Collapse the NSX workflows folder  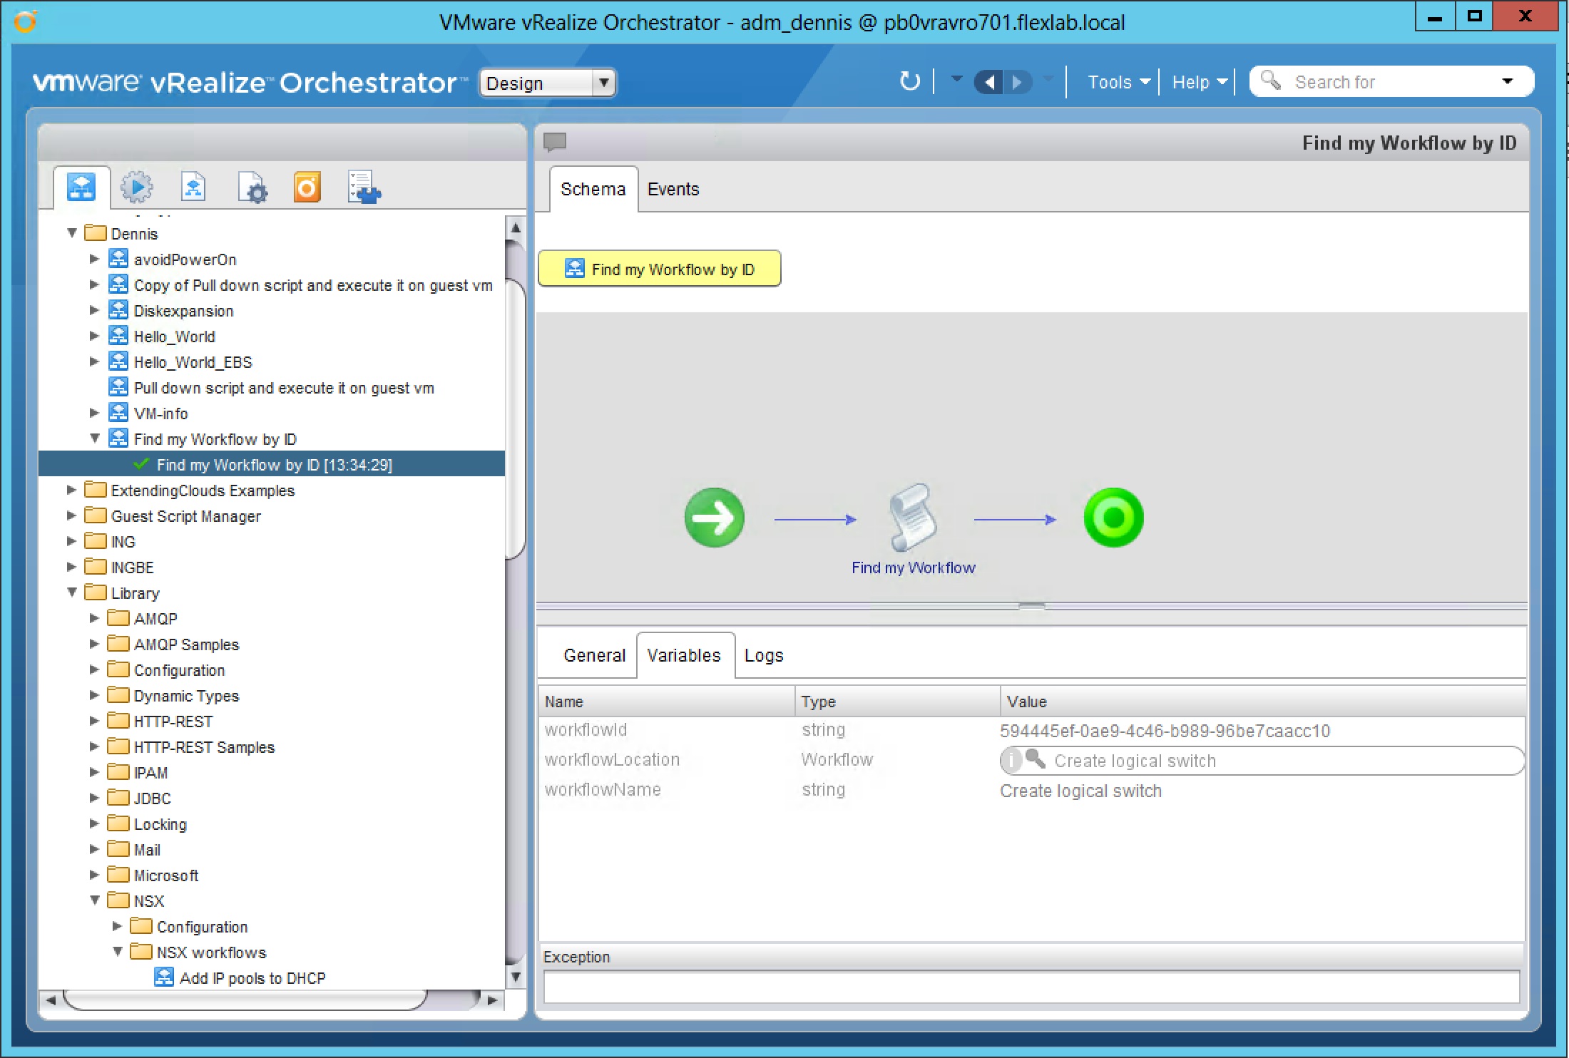pos(118,952)
